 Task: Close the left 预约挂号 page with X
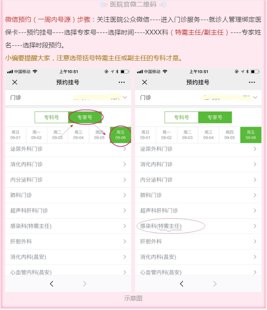[14, 82]
